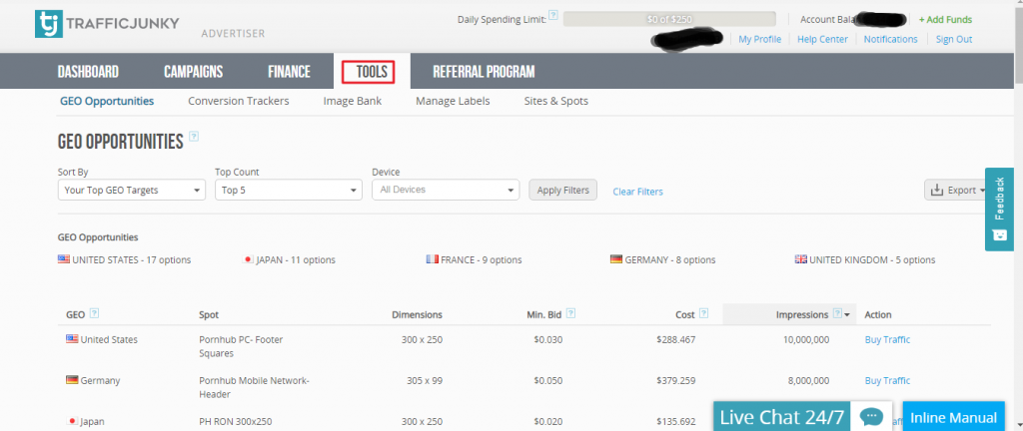The width and height of the screenshot is (1023, 431).
Task: Open the Export dropdown button
Action: pyautogui.click(x=956, y=190)
